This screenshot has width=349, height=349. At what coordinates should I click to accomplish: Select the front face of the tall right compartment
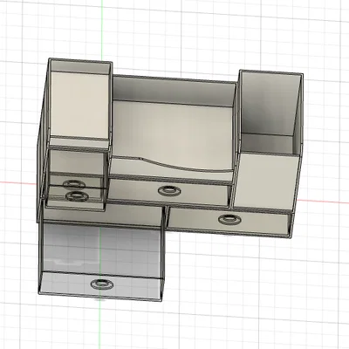pyautogui.click(x=266, y=181)
